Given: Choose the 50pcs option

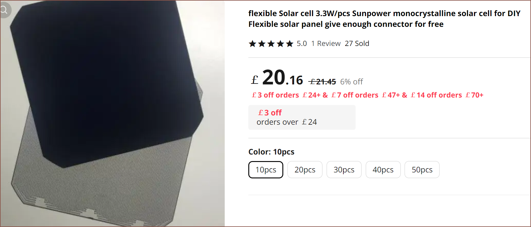Looking at the screenshot, I should tap(422, 170).
